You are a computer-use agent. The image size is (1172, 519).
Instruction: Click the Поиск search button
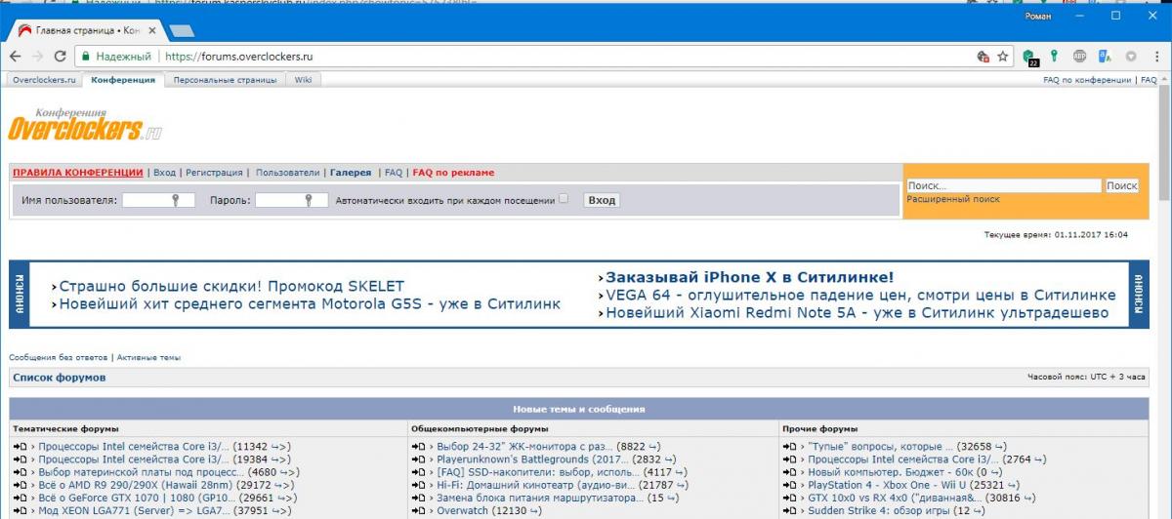tap(1121, 185)
